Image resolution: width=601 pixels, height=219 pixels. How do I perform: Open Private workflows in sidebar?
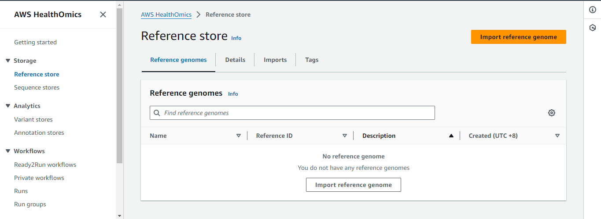(x=39, y=178)
